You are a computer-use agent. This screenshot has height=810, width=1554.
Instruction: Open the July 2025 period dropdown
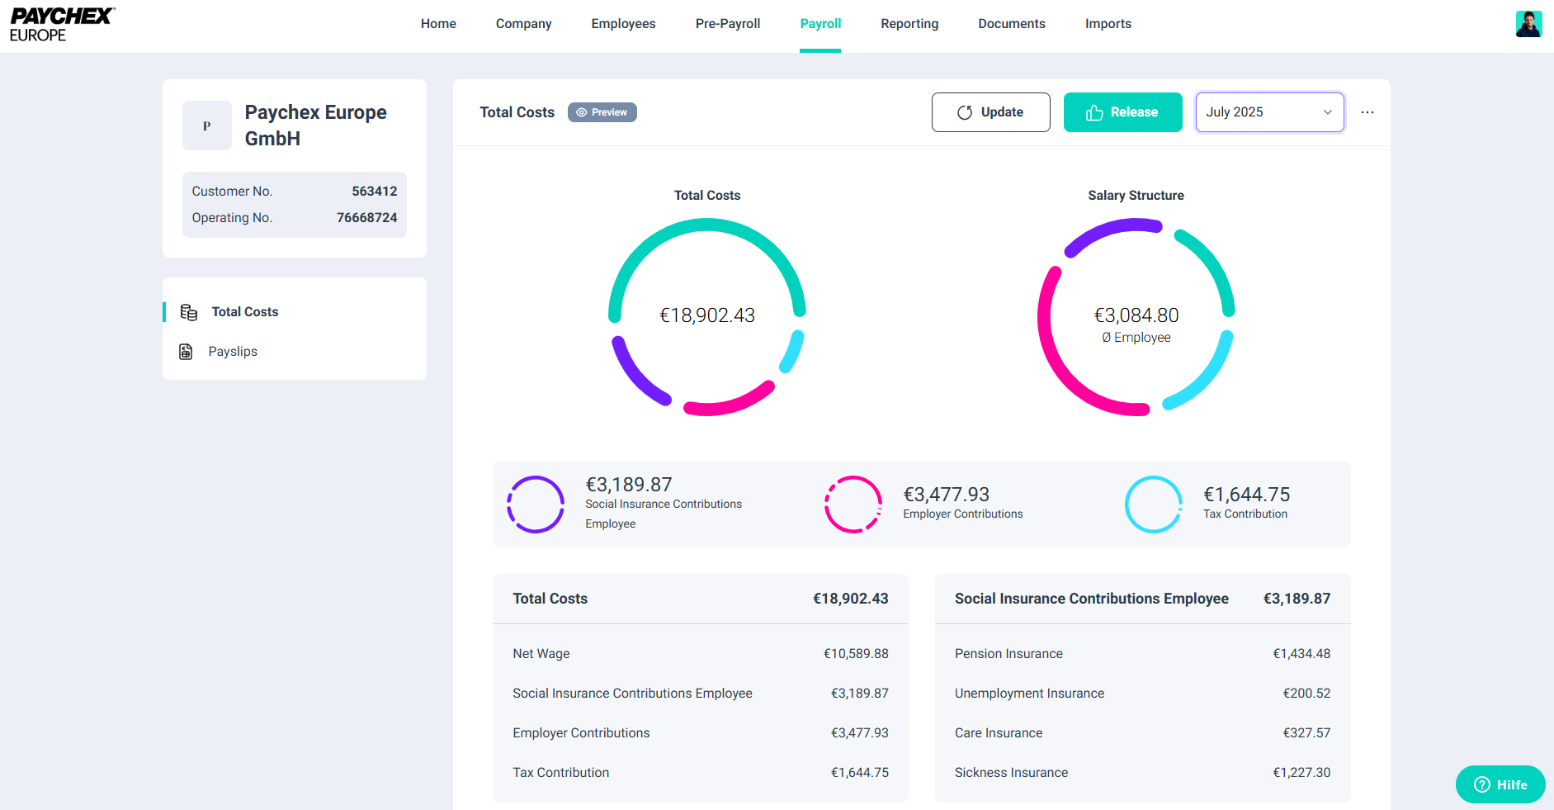[1269, 112]
